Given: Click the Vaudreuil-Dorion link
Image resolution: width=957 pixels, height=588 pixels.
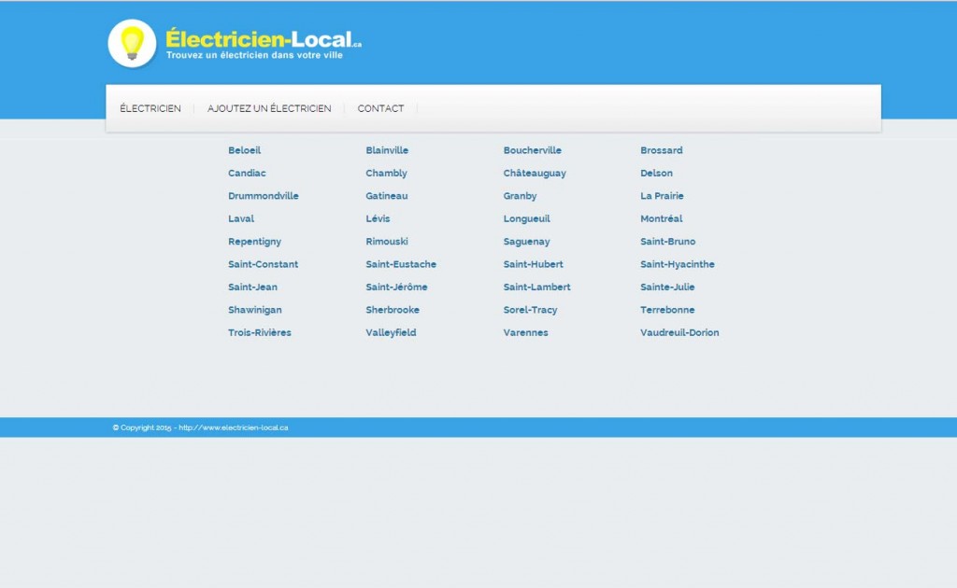Looking at the screenshot, I should click(x=679, y=332).
